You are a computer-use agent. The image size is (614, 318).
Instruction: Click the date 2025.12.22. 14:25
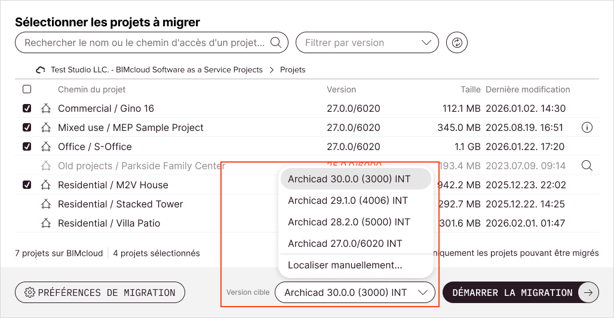526,204
